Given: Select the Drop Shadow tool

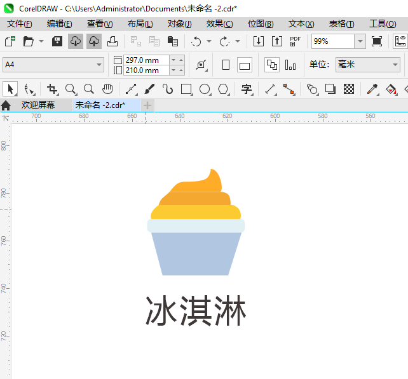Looking at the screenshot, I should pos(330,89).
